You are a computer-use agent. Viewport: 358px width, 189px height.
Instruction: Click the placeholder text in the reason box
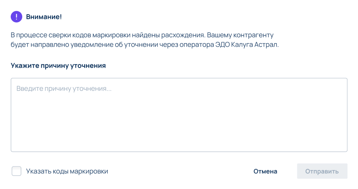[x=64, y=89]
